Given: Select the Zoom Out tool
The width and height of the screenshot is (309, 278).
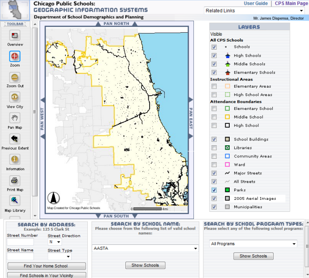Looking at the screenshot, I should coord(15,77).
